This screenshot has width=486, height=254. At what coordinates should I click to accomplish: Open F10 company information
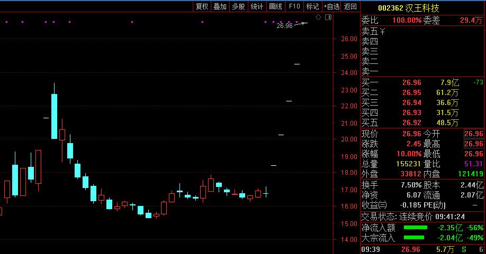click(x=294, y=6)
